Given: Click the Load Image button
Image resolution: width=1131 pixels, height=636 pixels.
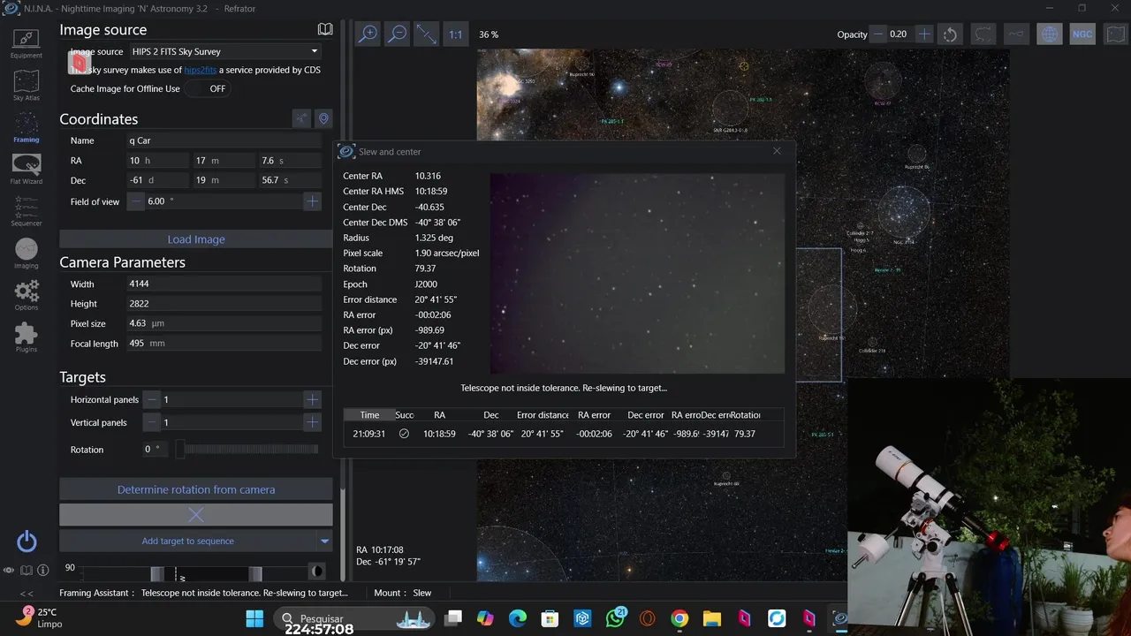Looking at the screenshot, I should click(x=196, y=239).
